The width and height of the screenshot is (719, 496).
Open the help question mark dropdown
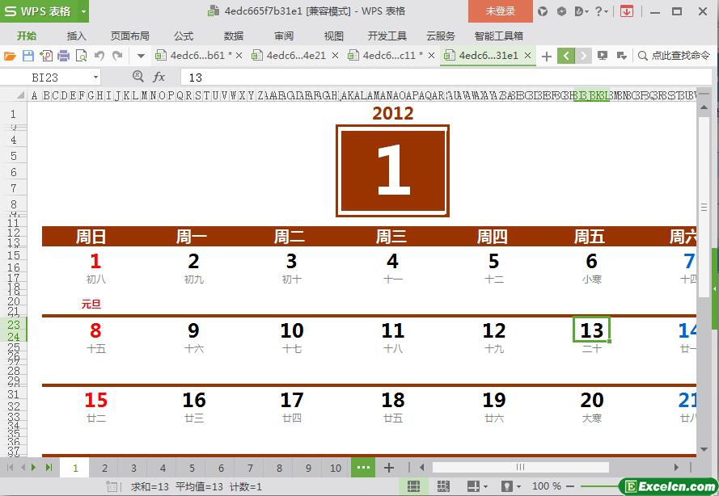(601, 11)
